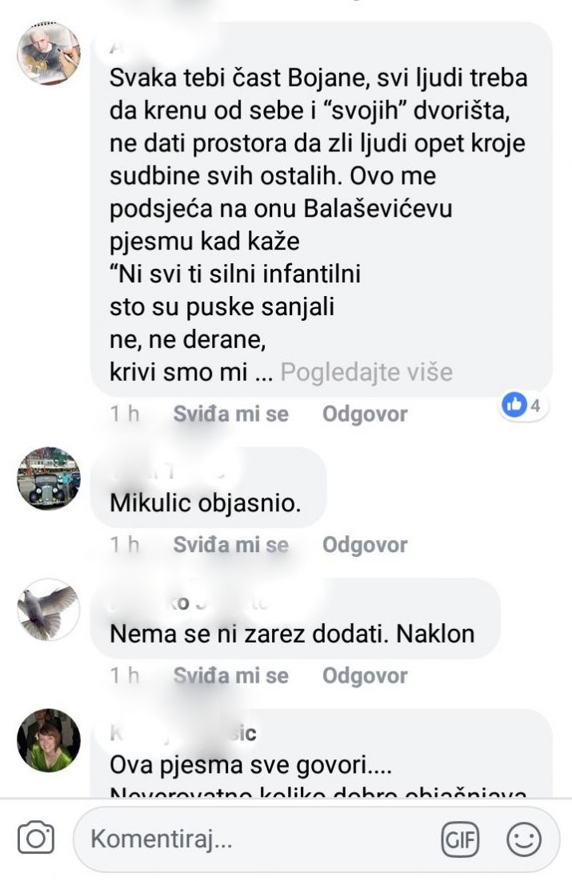Open the emoji smiley picker
Viewport: 572px width, 881px height.
[524, 839]
